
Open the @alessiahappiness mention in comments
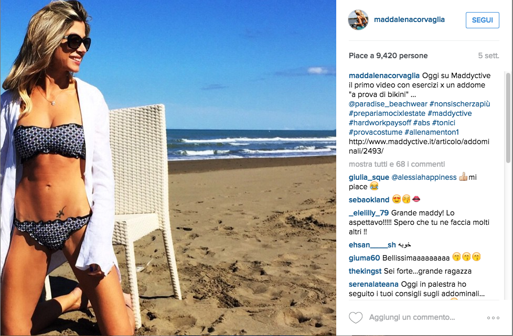424,178
